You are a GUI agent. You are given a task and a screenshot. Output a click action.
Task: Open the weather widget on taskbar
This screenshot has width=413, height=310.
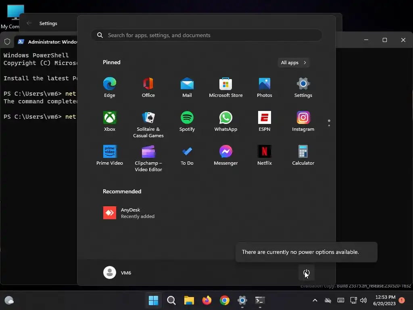click(x=9, y=300)
